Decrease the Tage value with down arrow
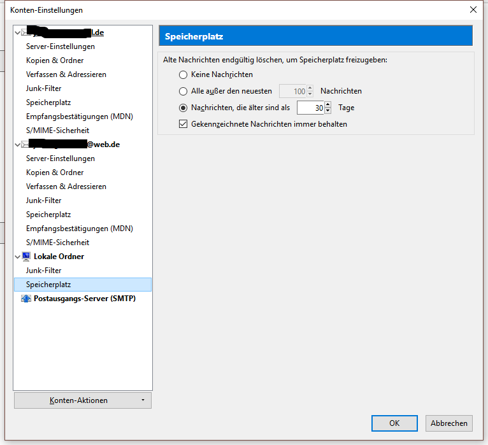Image resolution: width=488 pixels, height=445 pixels. pyautogui.click(x=328, y=111)
